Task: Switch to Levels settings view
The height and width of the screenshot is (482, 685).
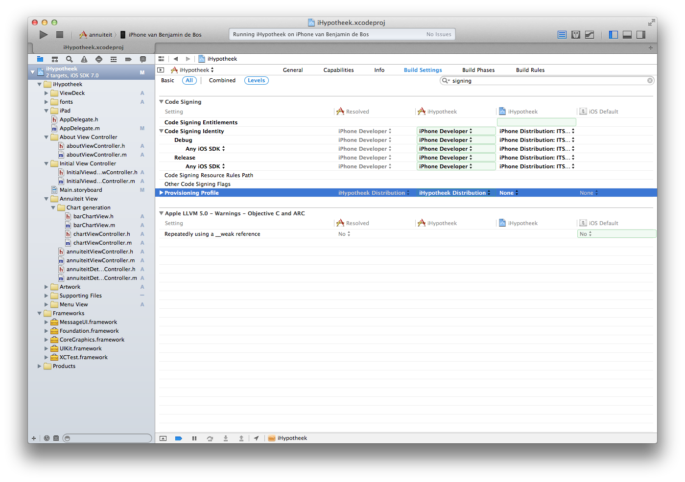Action: (x=257, y=80)
